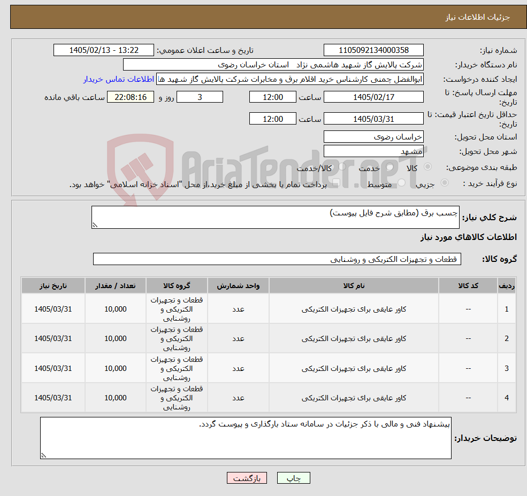Select the خدمت radio button
The height and width of the screenshot is (496, 527).
pos(390,167)
